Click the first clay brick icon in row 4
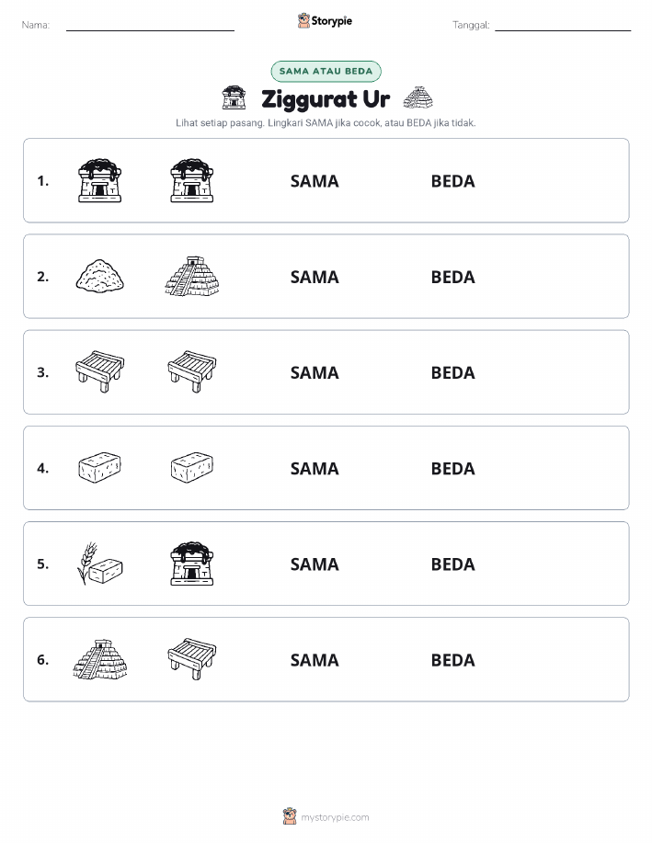Image resolution: width=652 pixels, height=843 pixels. point(100,467)
